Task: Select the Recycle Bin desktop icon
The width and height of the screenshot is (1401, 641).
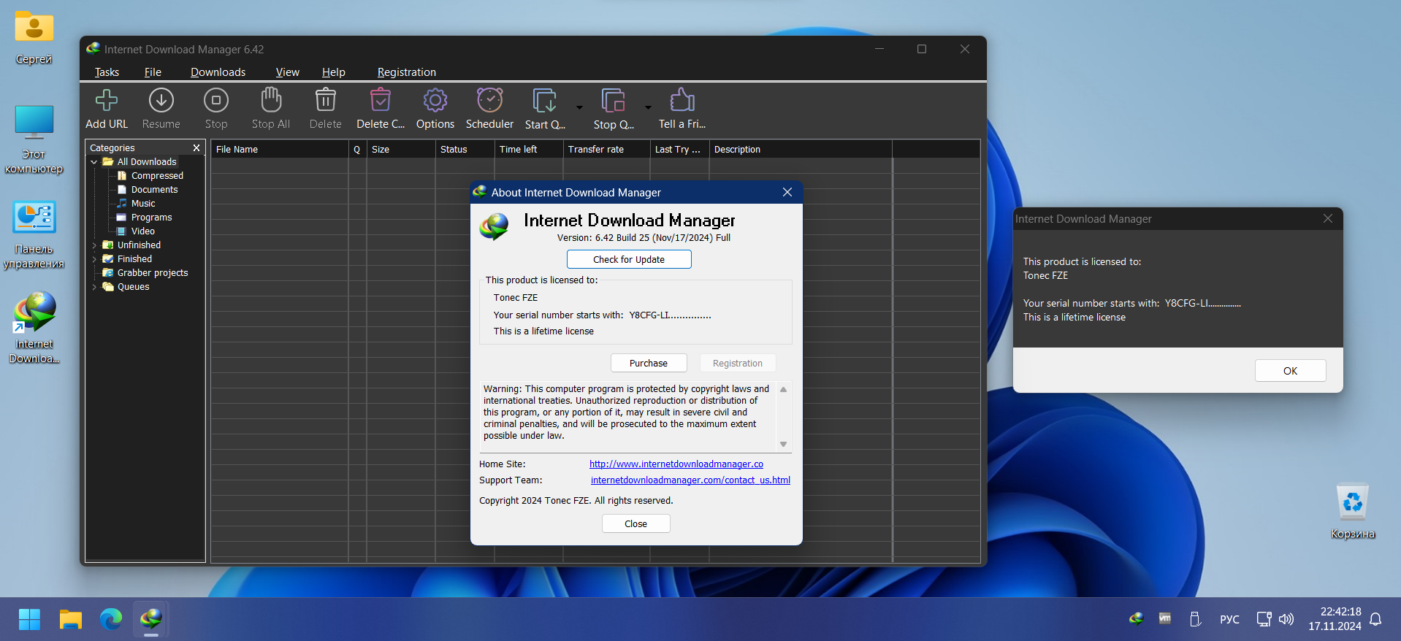Action: pos(1352,511)
